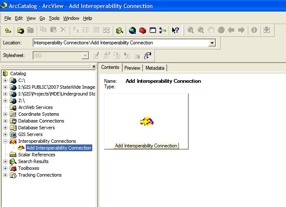Switch to the Metadata tab
Viewport: 286px width, 207px height.
point(155,68)
